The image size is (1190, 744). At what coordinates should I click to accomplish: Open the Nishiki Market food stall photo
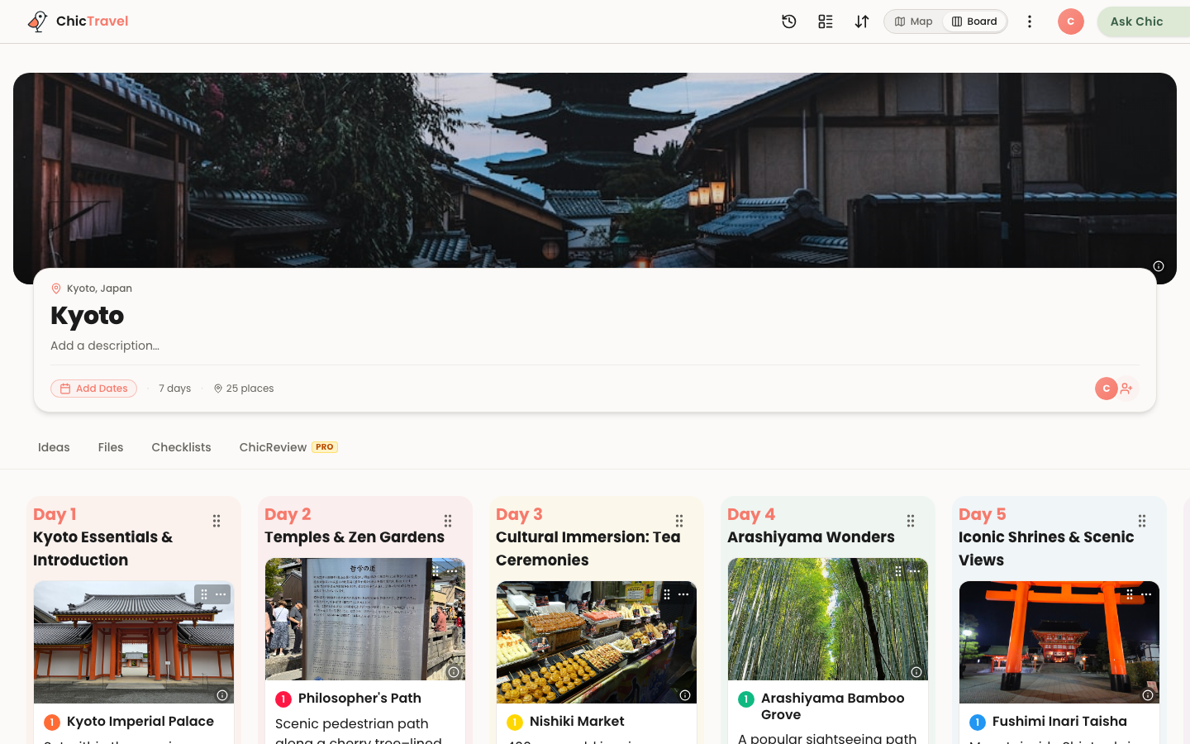tap(597, 642)
